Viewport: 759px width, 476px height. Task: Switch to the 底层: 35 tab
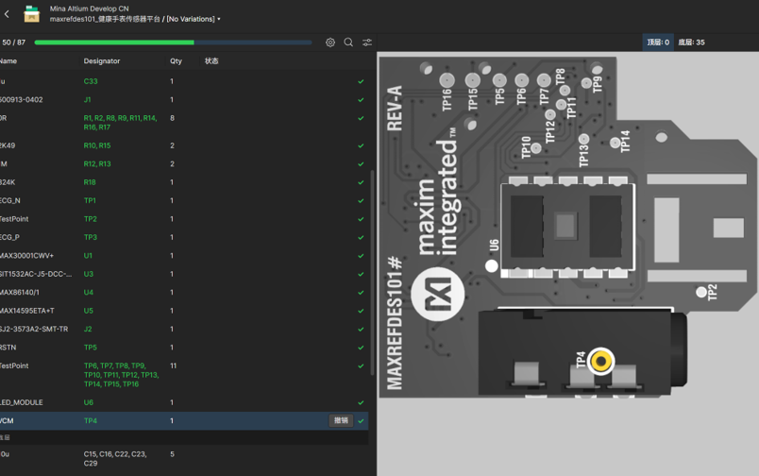coord(691,42)
